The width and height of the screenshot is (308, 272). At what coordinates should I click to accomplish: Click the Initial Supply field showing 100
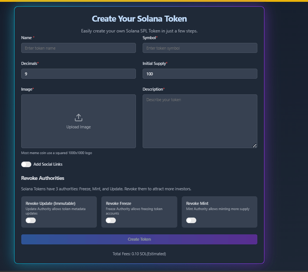(x=200, y=74)
